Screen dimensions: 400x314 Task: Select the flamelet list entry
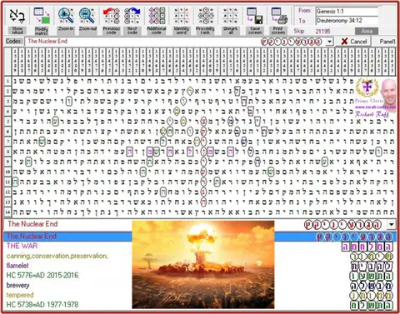click(x=17, y=266)
